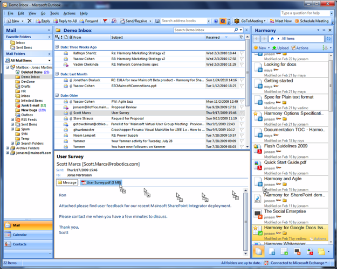Image resolution: width=337 pixels, height=269 pixels.
Task: Show Harmony folders view icon
Action: 321,251
